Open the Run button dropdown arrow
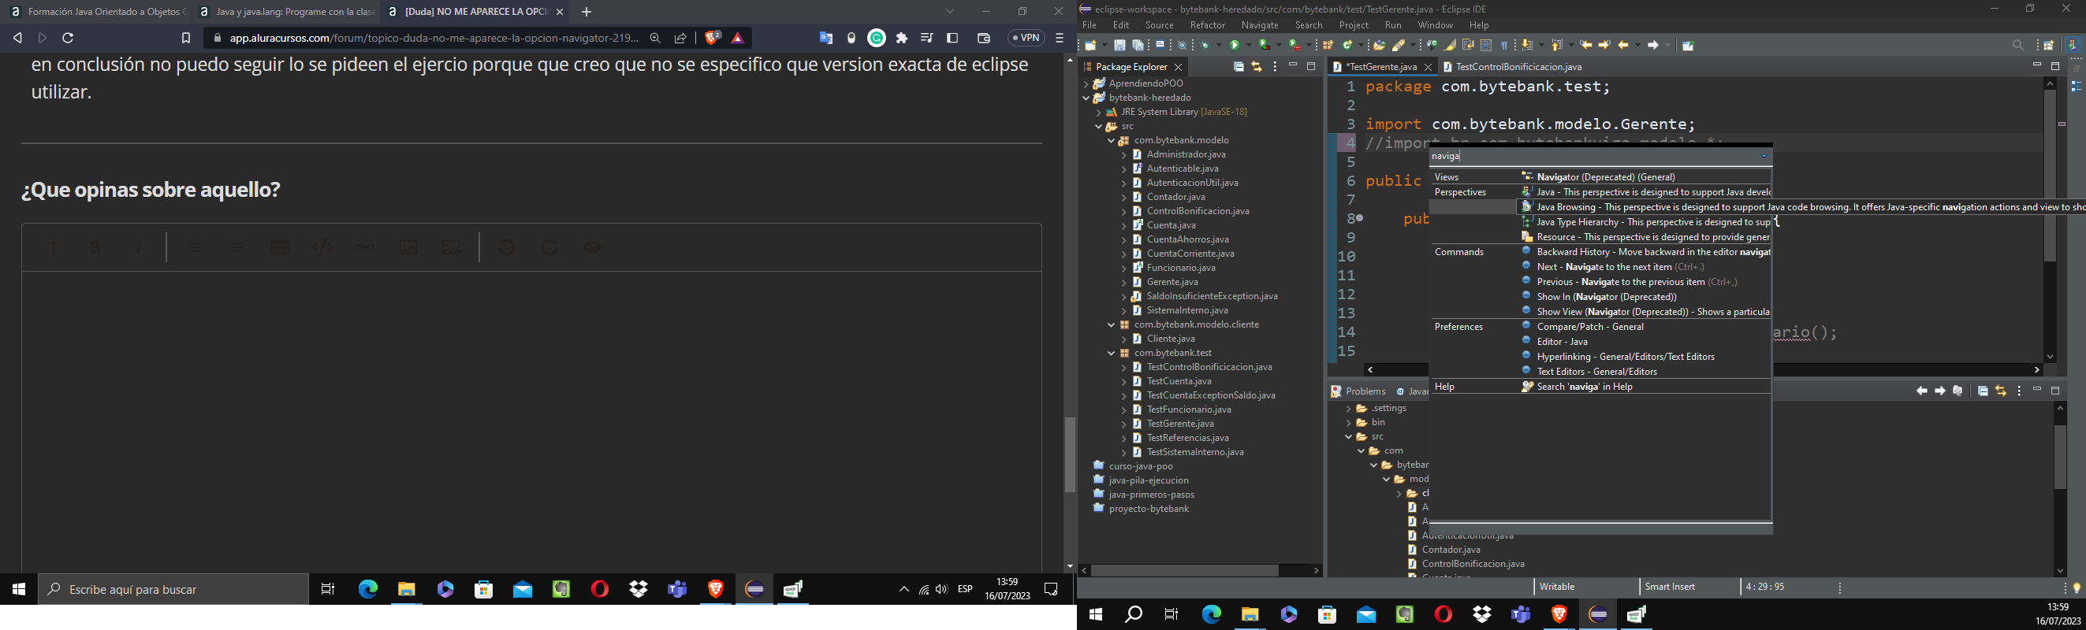 click(1250, 46)
